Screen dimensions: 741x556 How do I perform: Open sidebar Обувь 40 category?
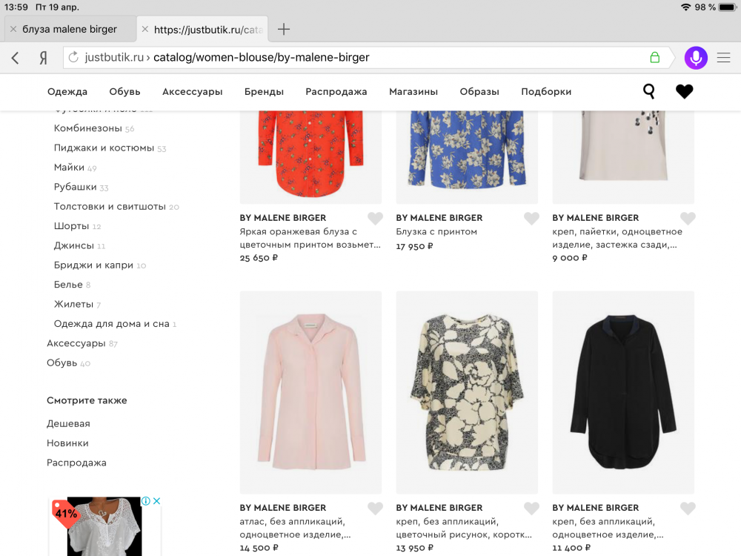point(68,363)
